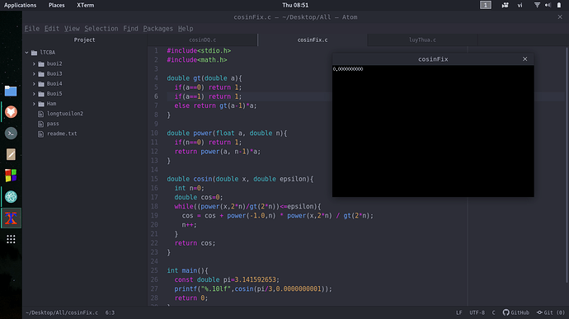Open volume indicator in top bar

tap(548, 5)
